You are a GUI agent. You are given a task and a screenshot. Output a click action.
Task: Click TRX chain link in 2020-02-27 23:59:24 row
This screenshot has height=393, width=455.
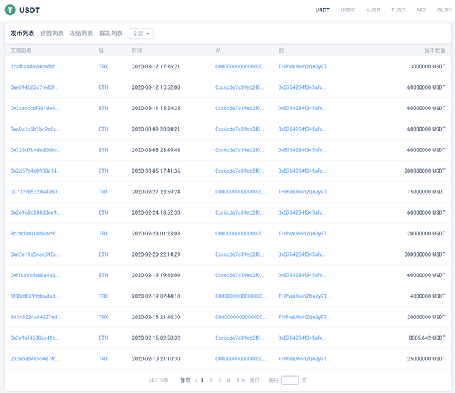click(x=103, y=192)
